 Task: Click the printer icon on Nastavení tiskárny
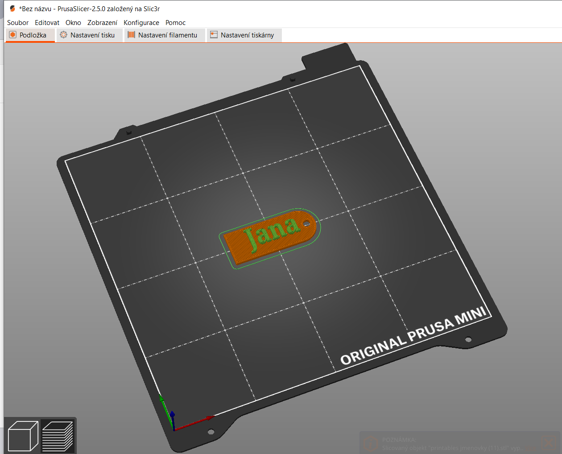214,35
